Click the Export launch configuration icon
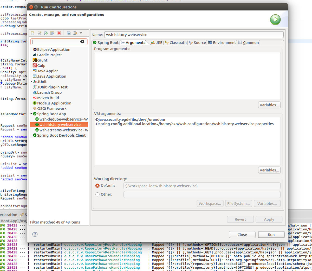 46,33
